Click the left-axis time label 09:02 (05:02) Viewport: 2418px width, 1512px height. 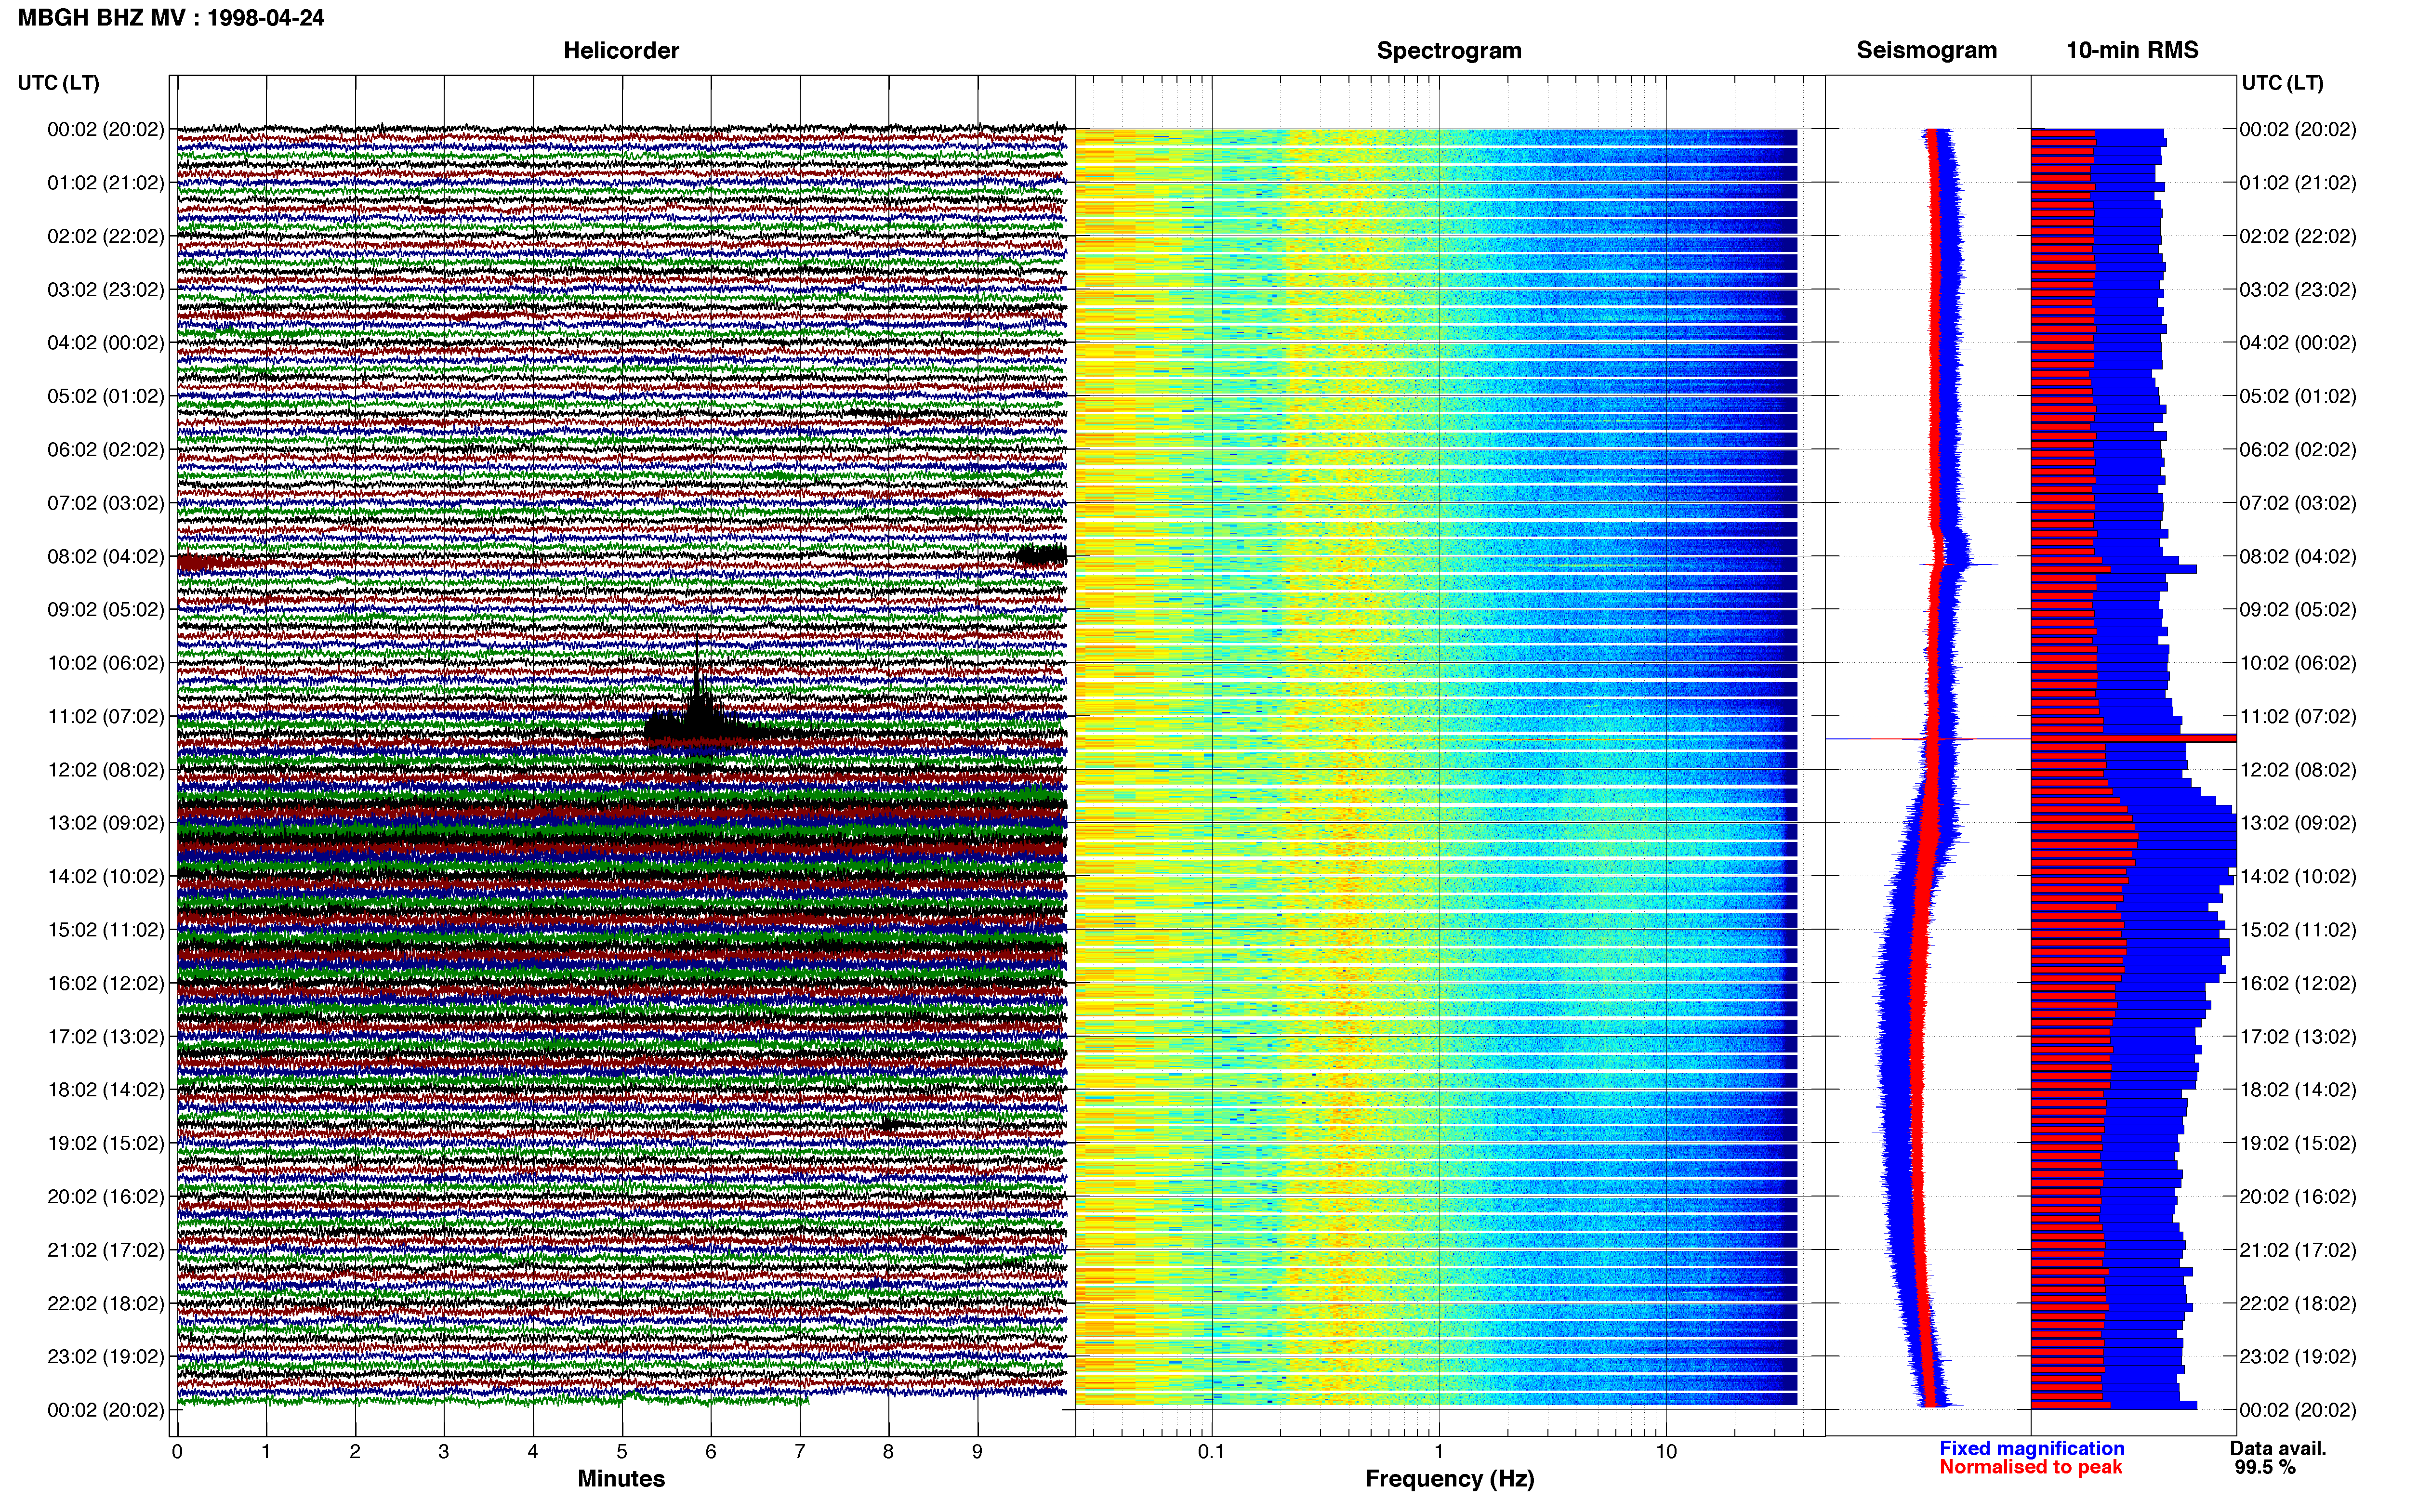pyautogui.click(x=105, y=609)
